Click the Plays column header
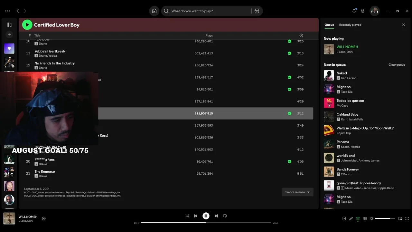412x232 pixels. point(209,35)
